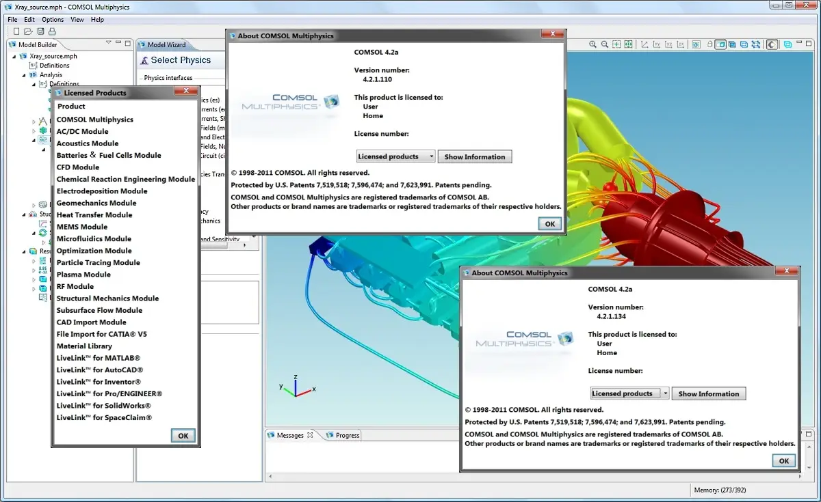Collapse the Xray_source.mph root node
The image size is (821, 502).
pyautogui.click(x=14, y=56)
